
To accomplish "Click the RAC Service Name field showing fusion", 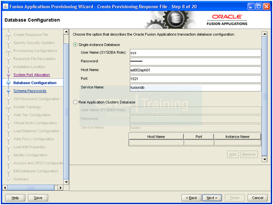I will pyautogui.click(x=195, y=127).
